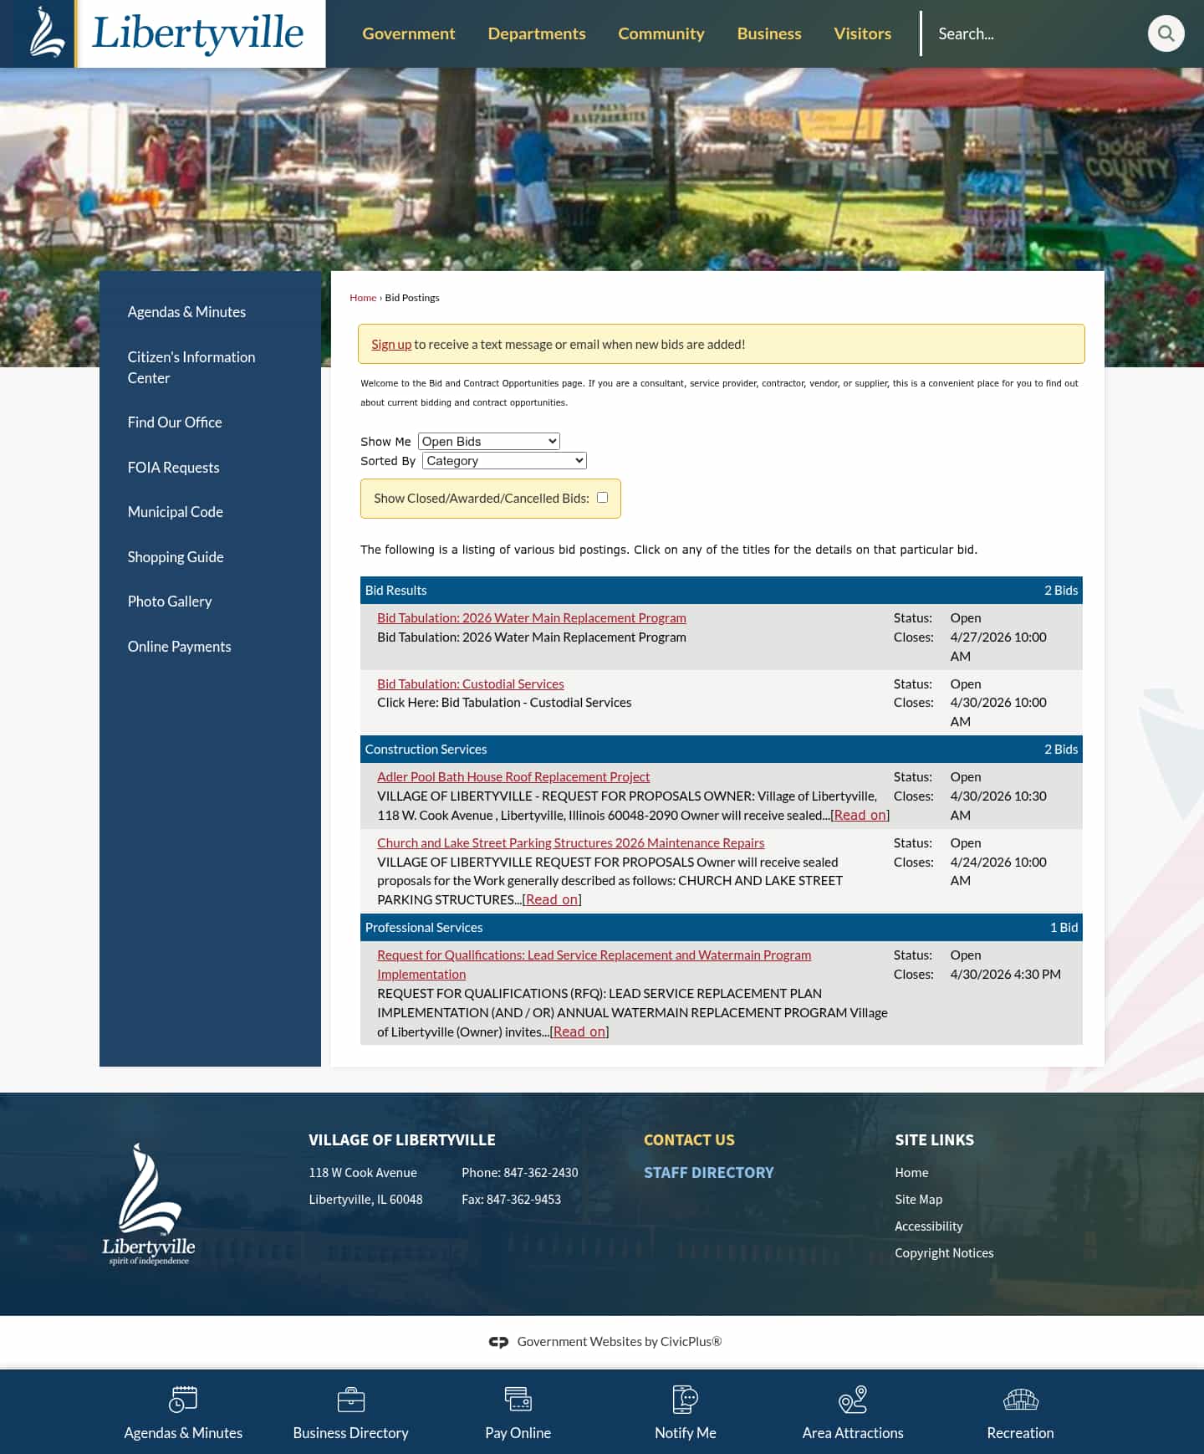Screen dimensions: 1204x1454
Task: Click closing date 4/30/2026 4:30 PM
Action: point(1005,974)
